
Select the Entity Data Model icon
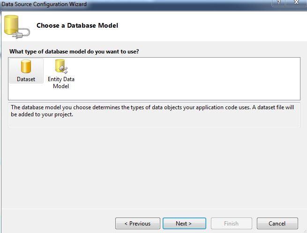[61, 68]
